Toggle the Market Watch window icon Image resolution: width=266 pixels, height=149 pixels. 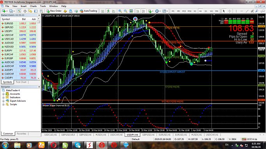(19, 11)
